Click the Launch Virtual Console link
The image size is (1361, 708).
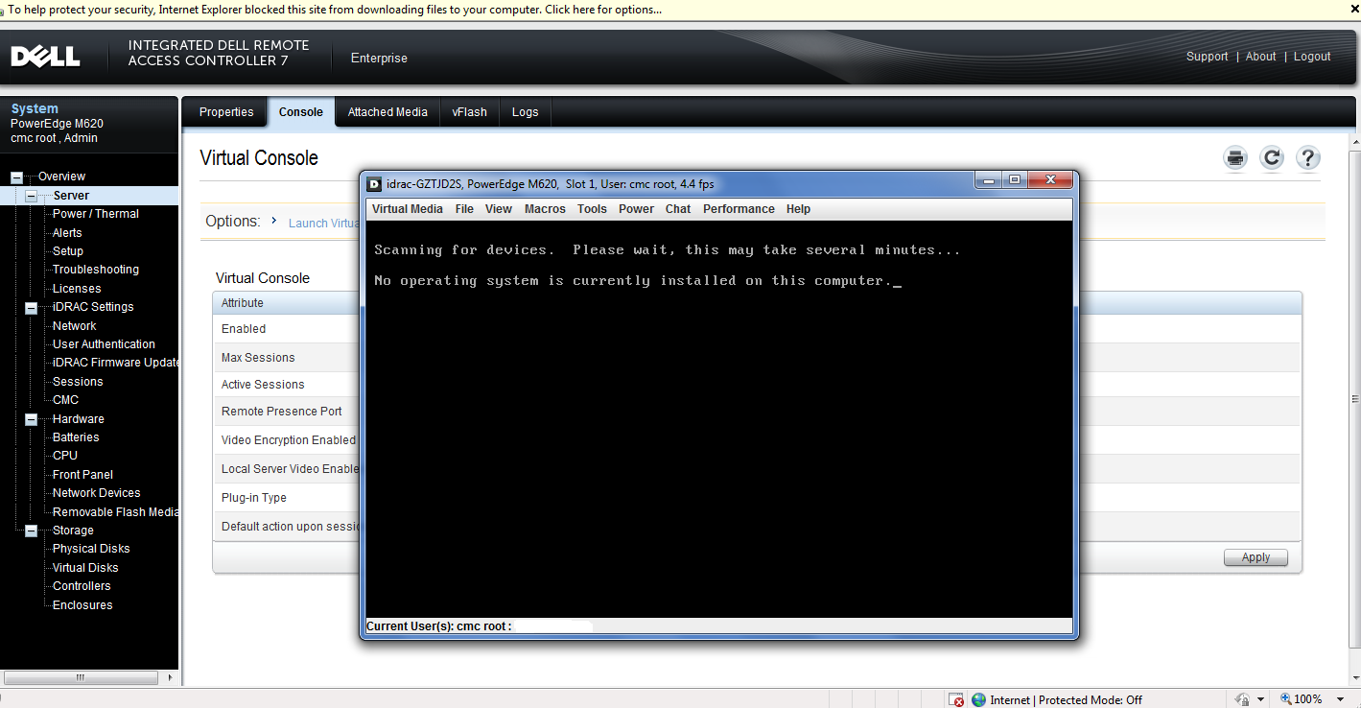[324, 223]
